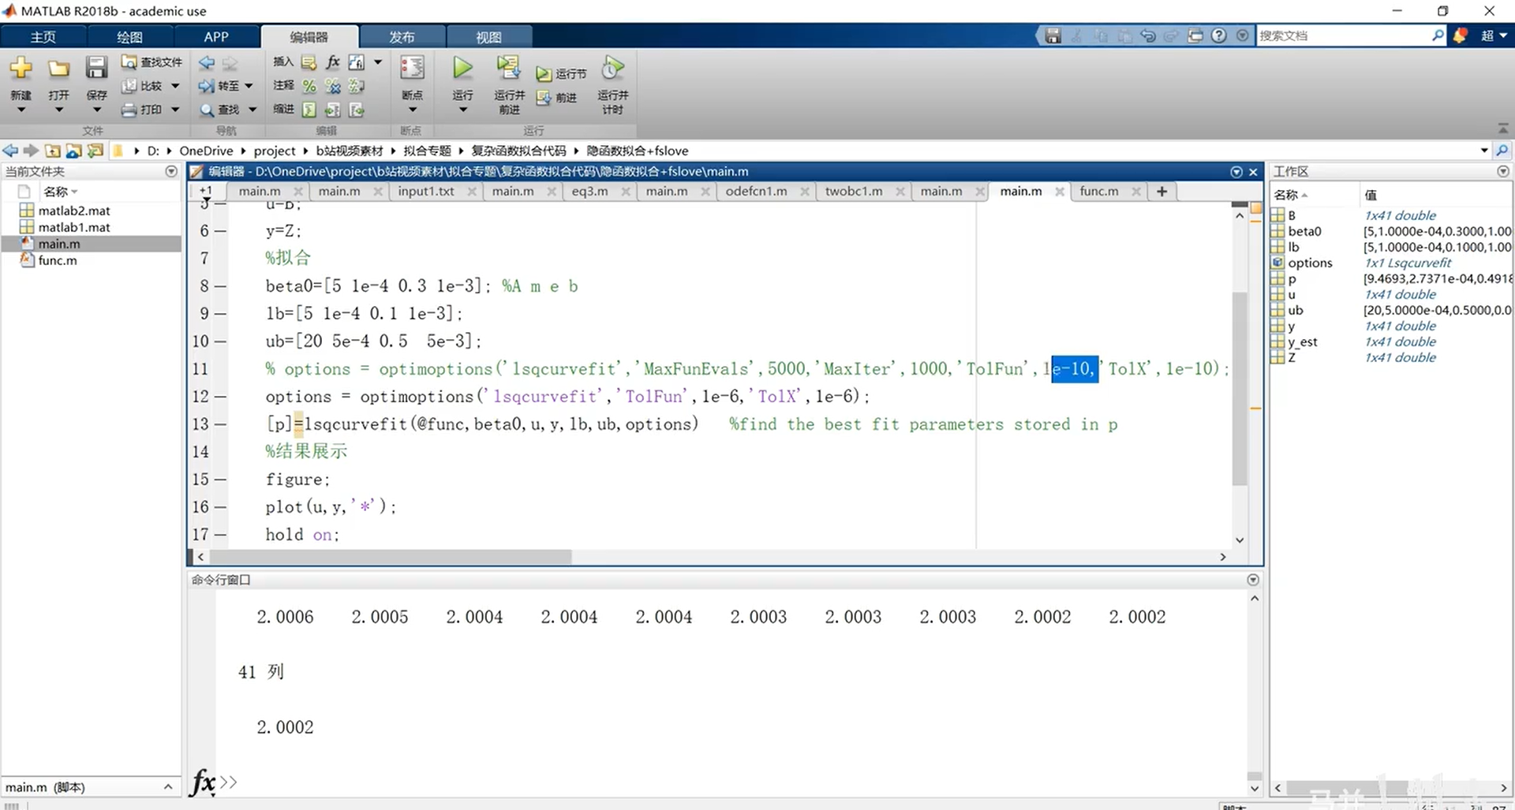Click the editor vertical scrollbar thumb

tap(1239, 390)
